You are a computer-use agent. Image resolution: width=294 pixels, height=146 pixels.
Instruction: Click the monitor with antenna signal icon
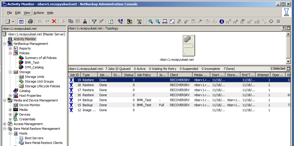coord(139,22)
